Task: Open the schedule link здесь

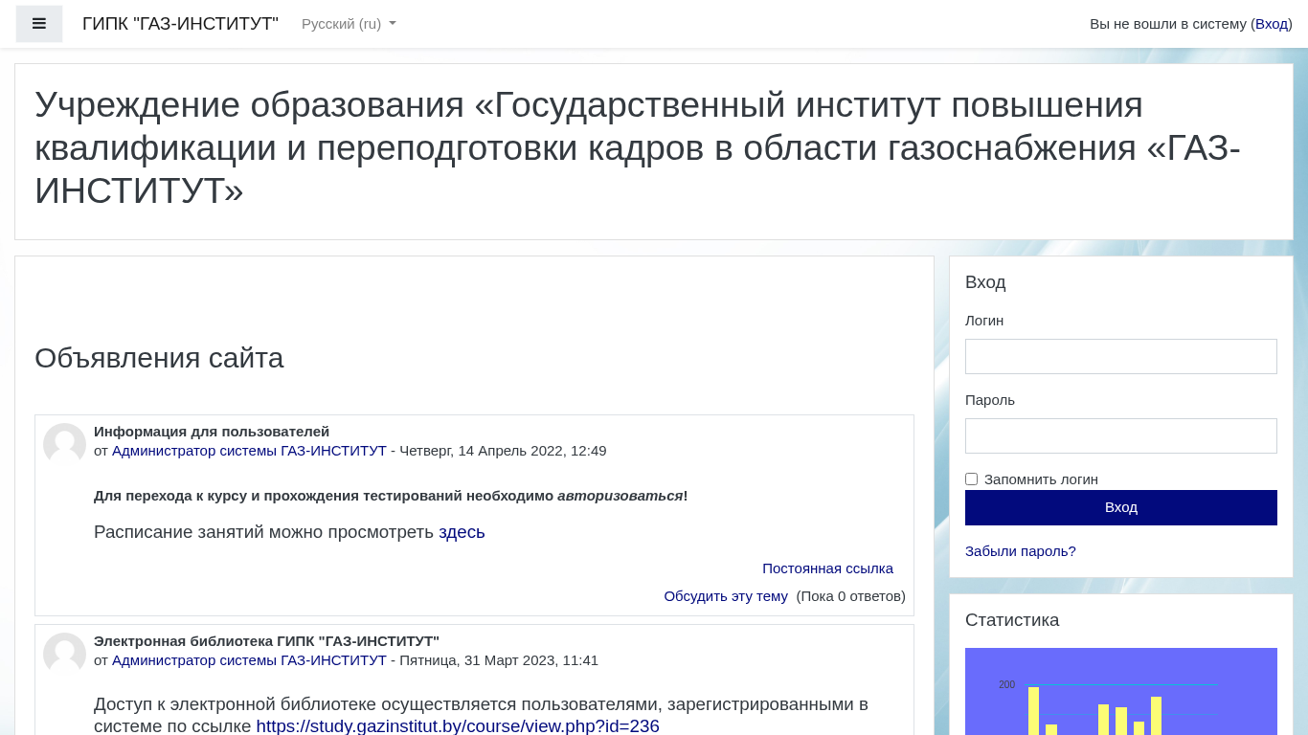Action: pyautogui.click(x=462, y=532)
